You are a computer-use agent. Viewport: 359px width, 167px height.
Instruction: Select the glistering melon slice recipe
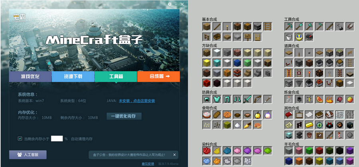coord(319,99)
